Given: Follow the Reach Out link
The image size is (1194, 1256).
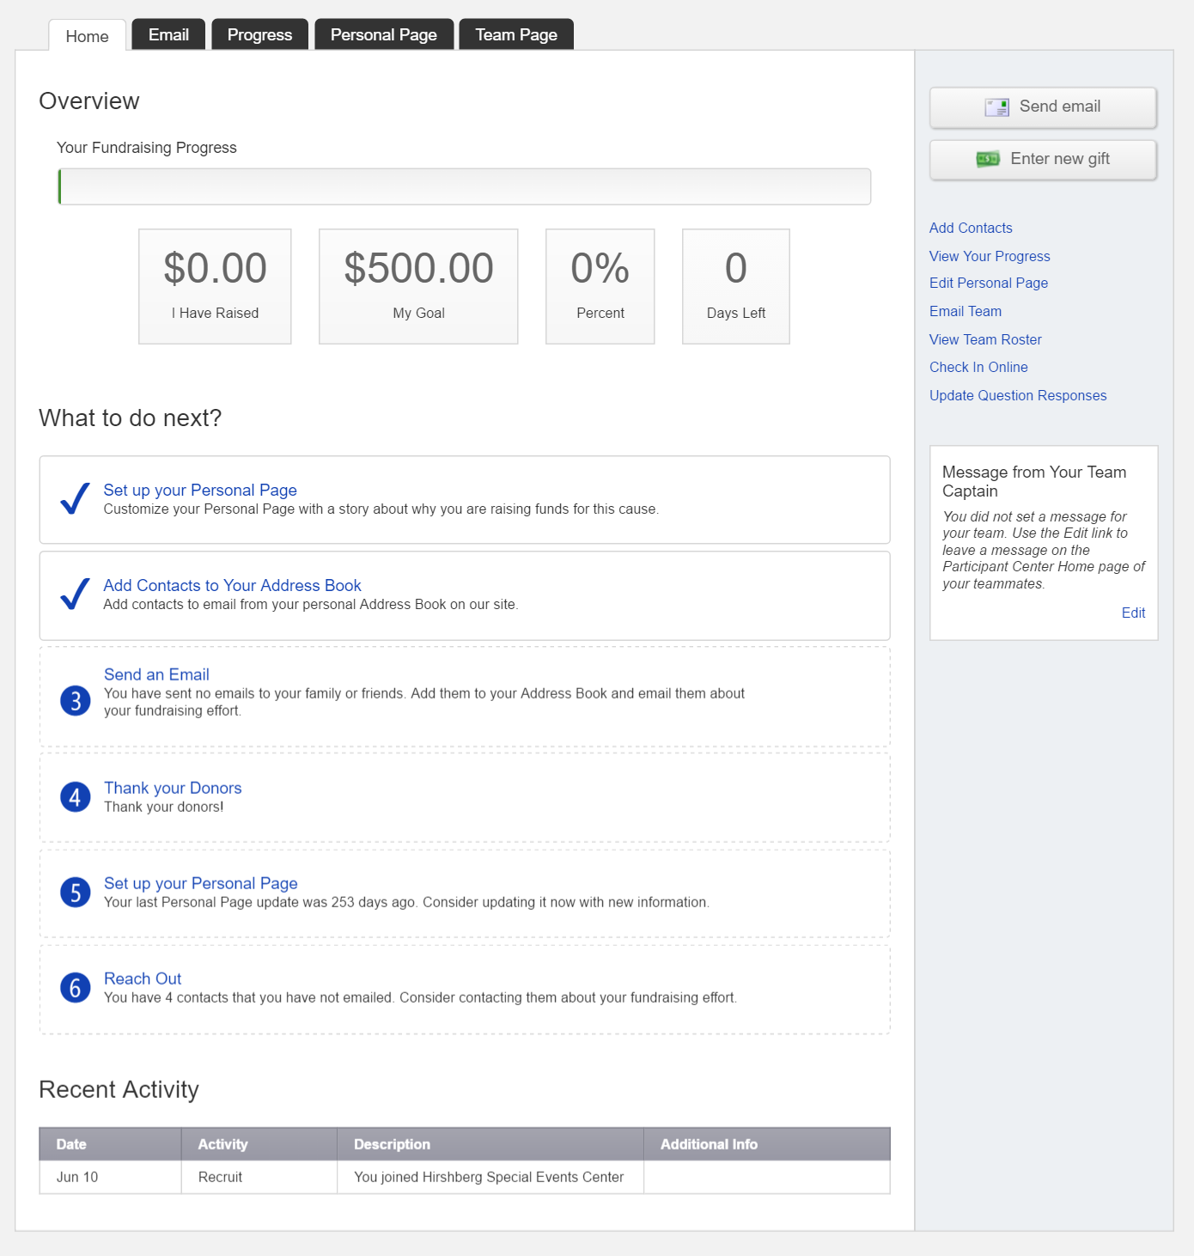Looking at the screenshot, I should [x=143, y=979].
